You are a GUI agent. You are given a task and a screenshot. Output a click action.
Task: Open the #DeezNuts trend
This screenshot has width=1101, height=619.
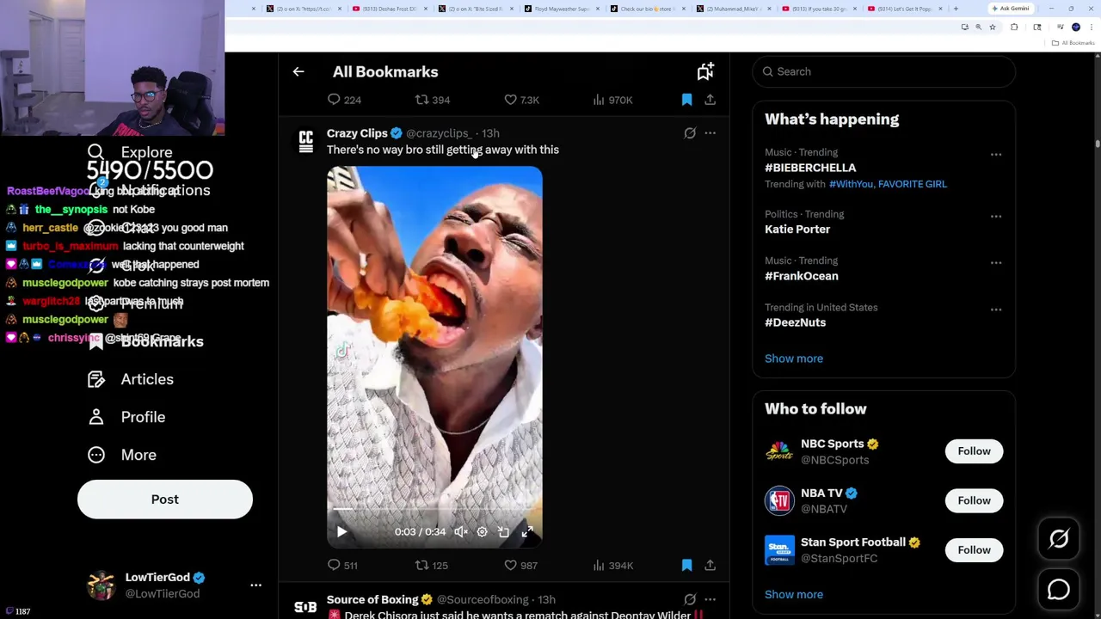point(796,322)
